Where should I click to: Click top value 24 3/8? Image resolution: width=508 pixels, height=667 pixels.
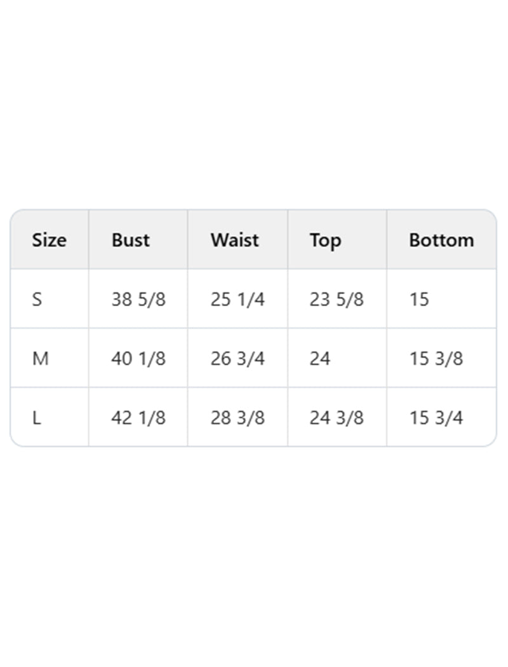tap(337, 418)
